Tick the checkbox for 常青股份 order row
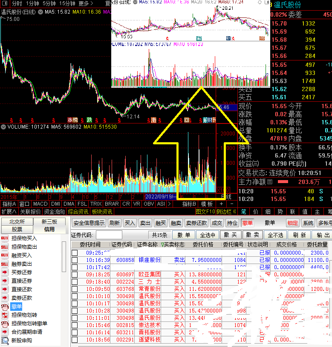Viewport: 332px width, 347px height. (75, 289)
